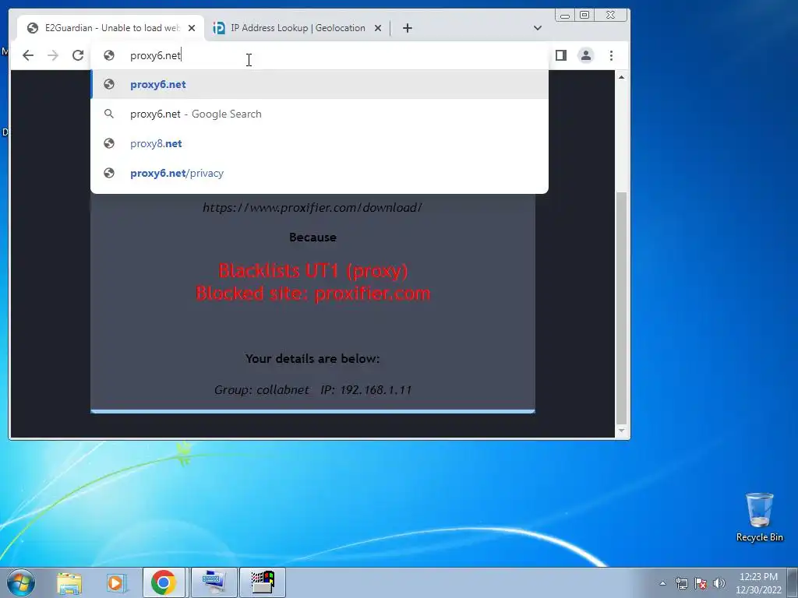Click globe icon beside proxy6.net/privacy suggestion

(x=109, y=173)
